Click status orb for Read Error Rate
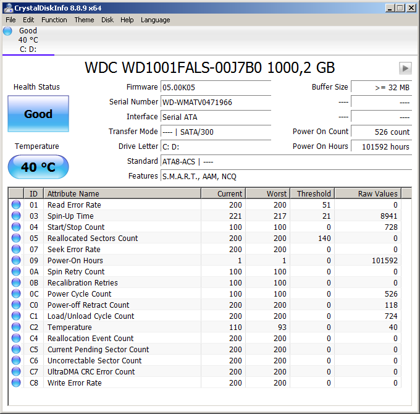420x414 pixels. (16, 205)
